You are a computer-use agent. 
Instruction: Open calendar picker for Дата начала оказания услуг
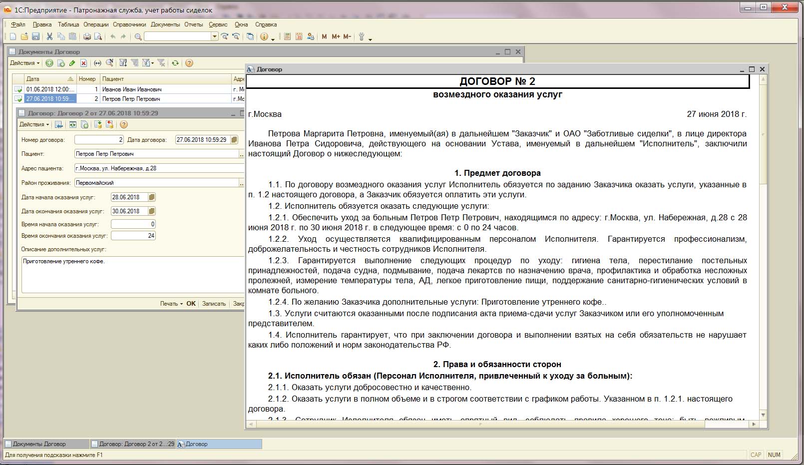[x=152, y=197]
